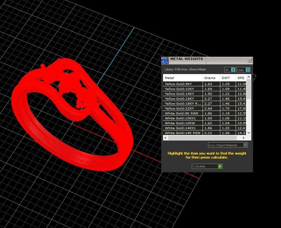Click the horizontal scroll right arrow
Image resolution: width=281 pixels, height=228 pixels.
click(244, 138)
